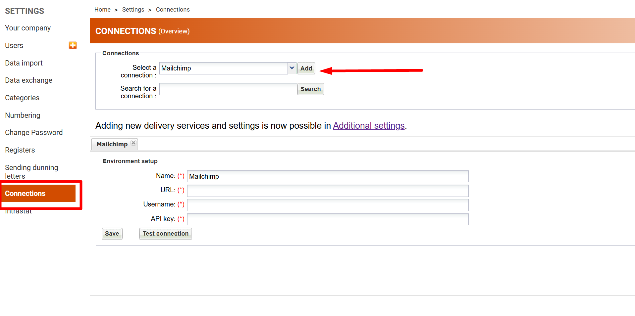Image resolution: width=635 pixels, height=316 pixels.
Task: Click the Username input field
Action: click(328, 205)
